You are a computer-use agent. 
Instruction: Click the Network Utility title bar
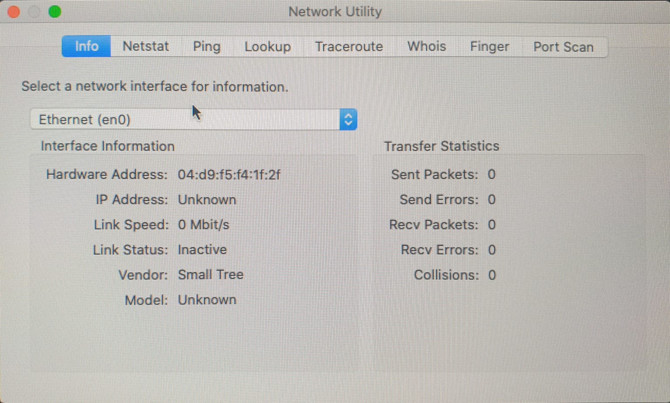[x=335, y=12]
